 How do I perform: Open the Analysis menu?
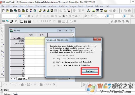click(x=52, y=6)
